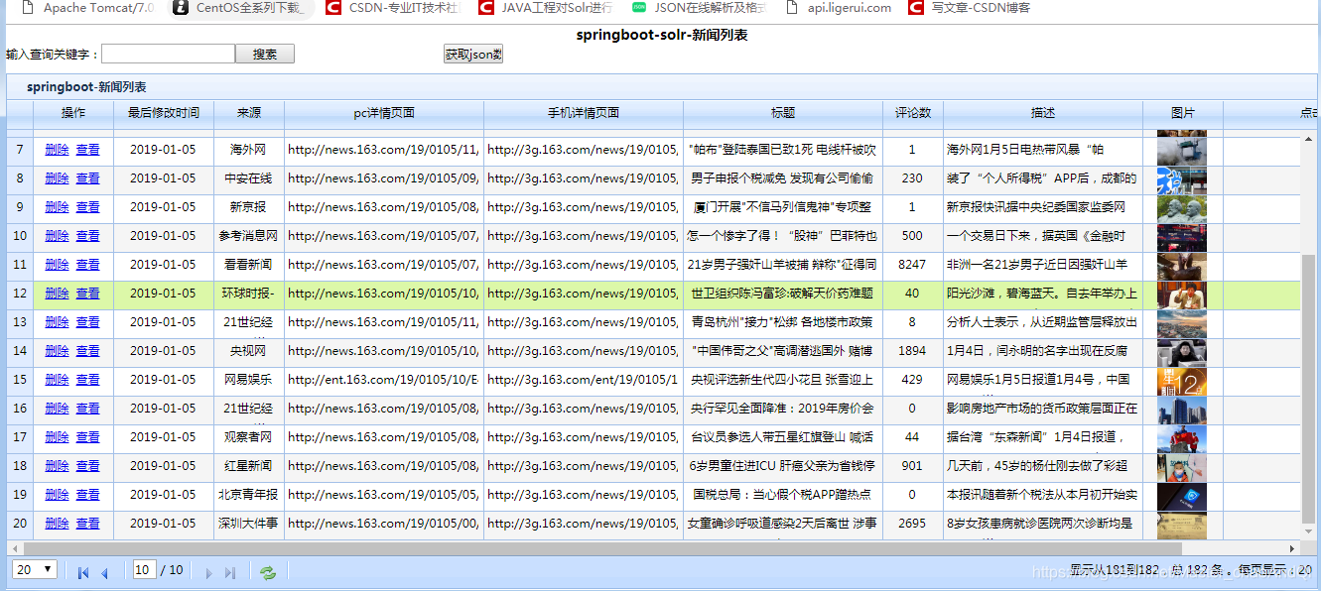The width and height of the screenshot is (1321, 591).
Task: Click 查看 link in row 7
Action: (x=87, y=150)
